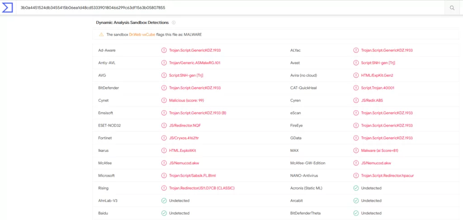Select the Dynamic Analysis Sandbox Detections heading
This screenshot has width=463, height=220.
pyautogui.click(x=132, y=23)
